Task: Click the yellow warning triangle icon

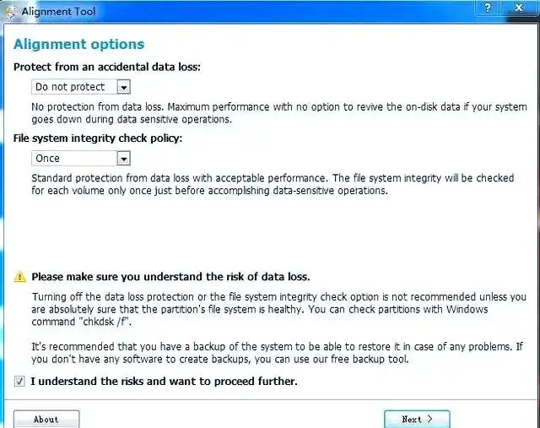Action: click(19, 277)
